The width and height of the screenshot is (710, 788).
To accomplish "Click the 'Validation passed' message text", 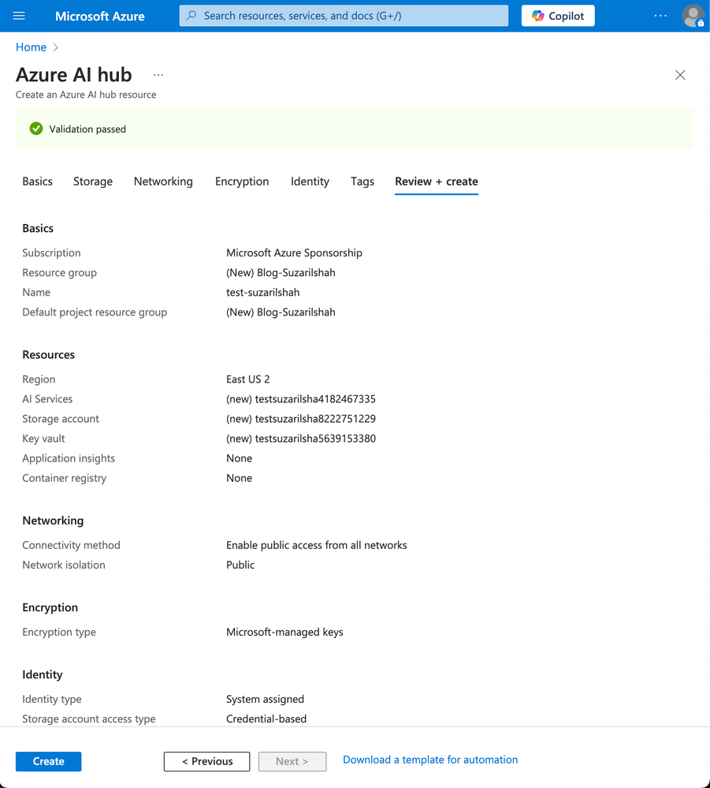I will coord(87,129).
